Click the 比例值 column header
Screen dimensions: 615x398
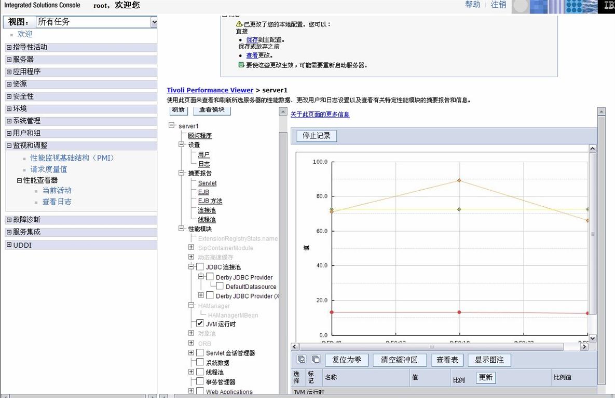pos(563,377)
